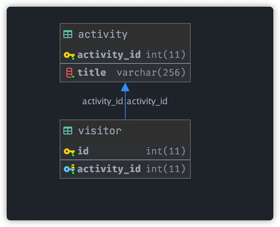This screenshot has width=280, height=227.
Task: Click the varchar(256) type of title
Action: (151, 72)
